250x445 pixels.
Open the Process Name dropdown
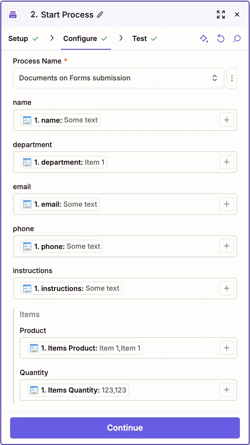118,78
